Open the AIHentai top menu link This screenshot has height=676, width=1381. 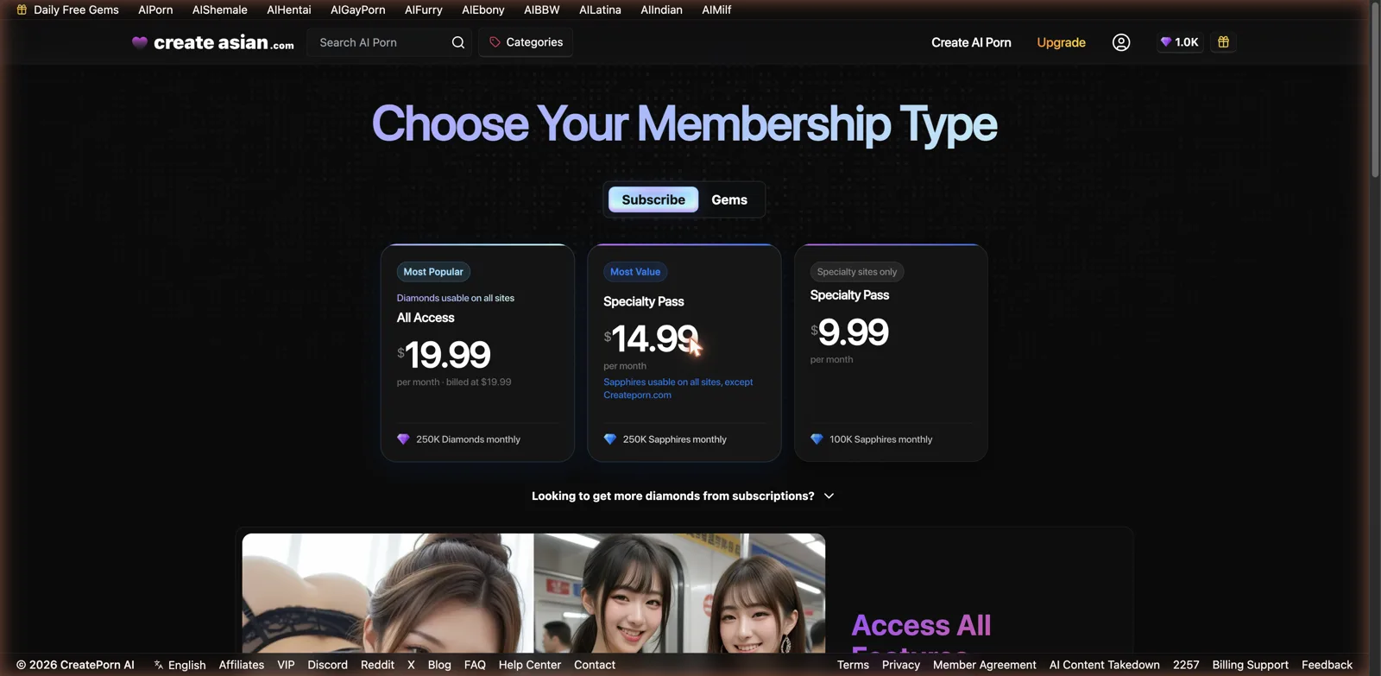pos(289,9)
